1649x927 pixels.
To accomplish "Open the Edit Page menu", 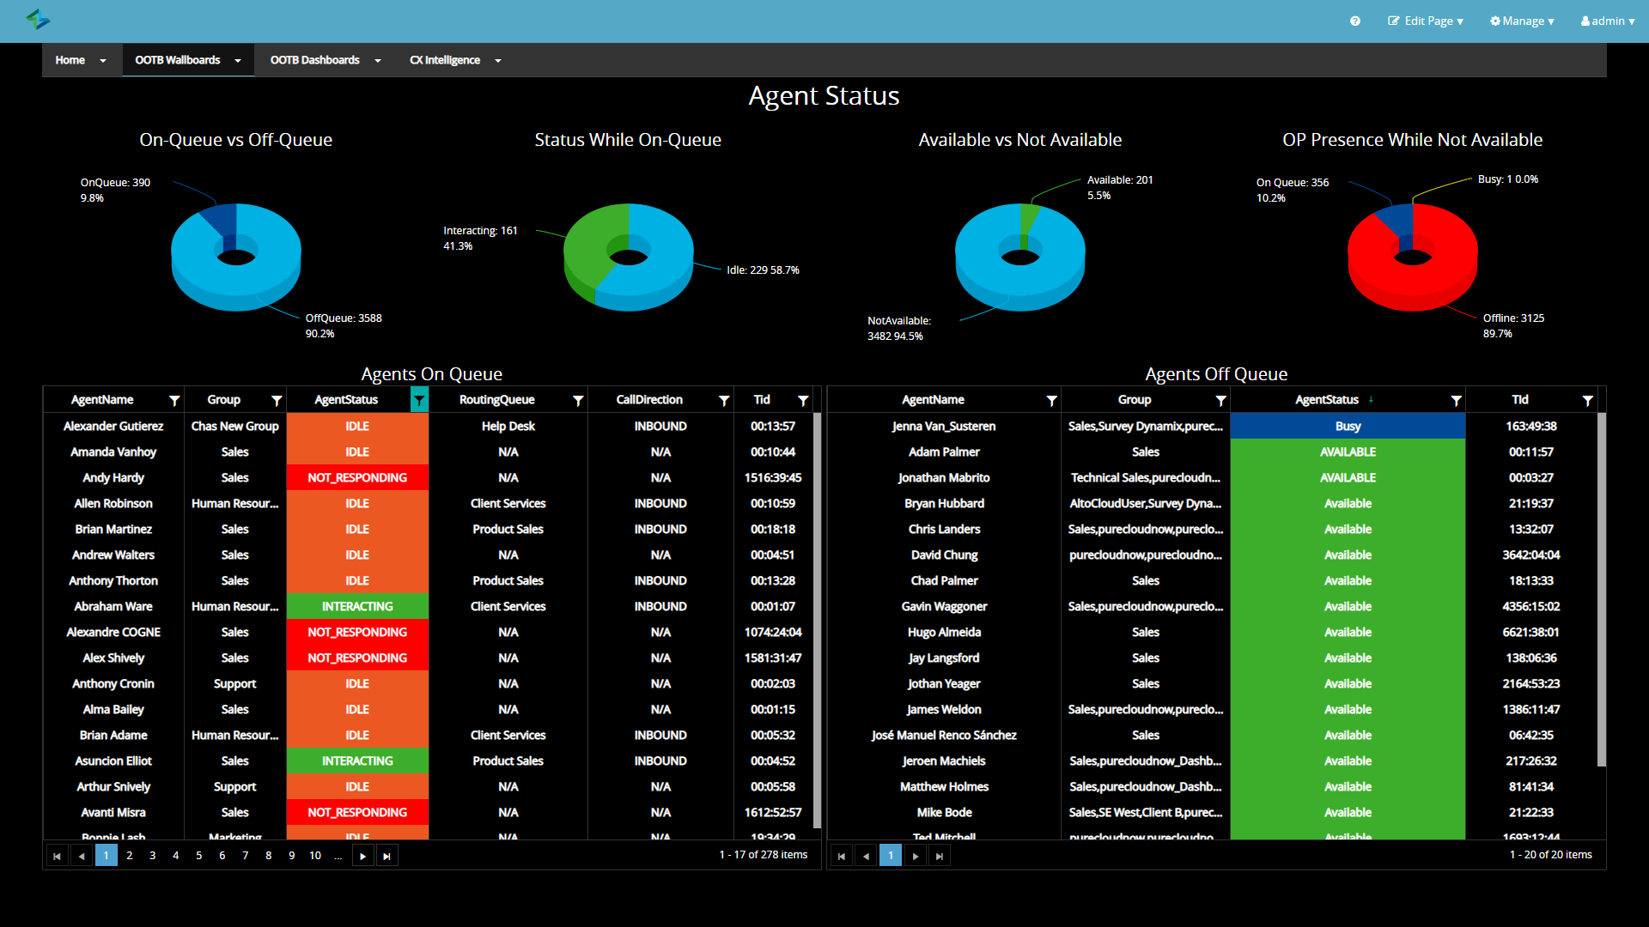I will [x=1426, y=21].
